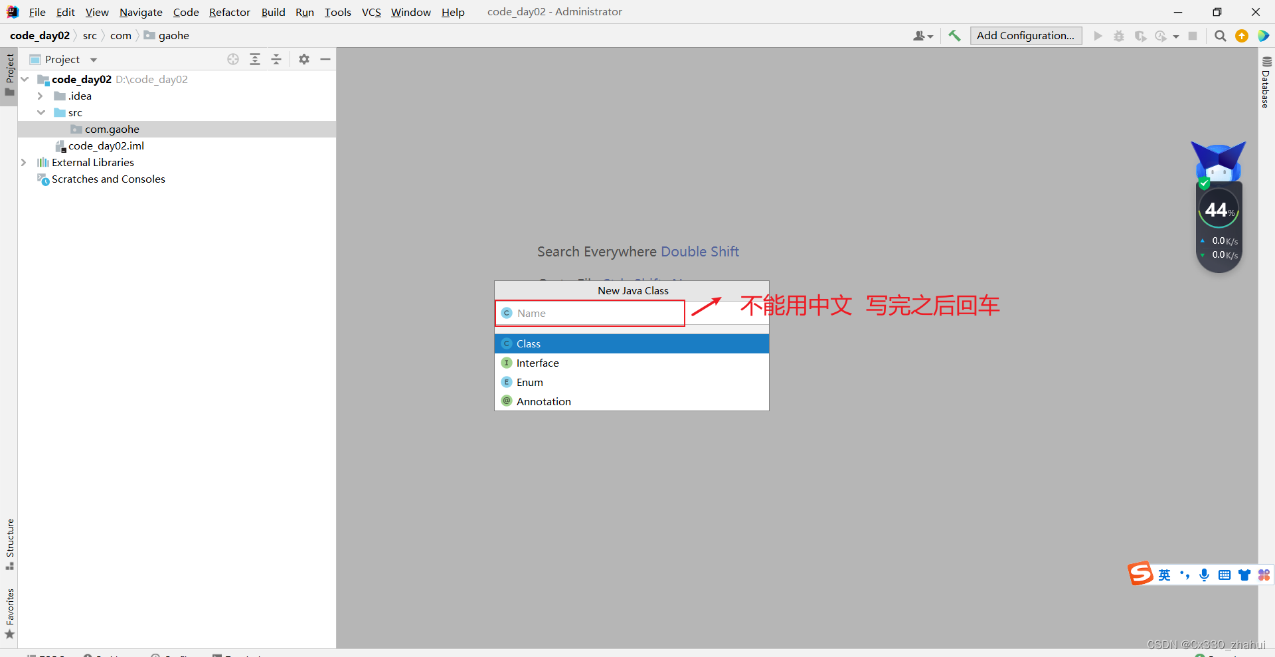Click src breadcrumb
Image resolution: width=1275 pixels, height=657 pixels.
pyautogui.click(x=90, y=35)
